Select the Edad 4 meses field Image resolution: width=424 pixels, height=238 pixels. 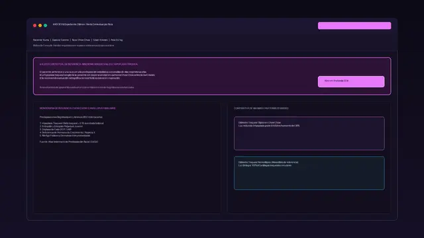click(x=101, y=40)
